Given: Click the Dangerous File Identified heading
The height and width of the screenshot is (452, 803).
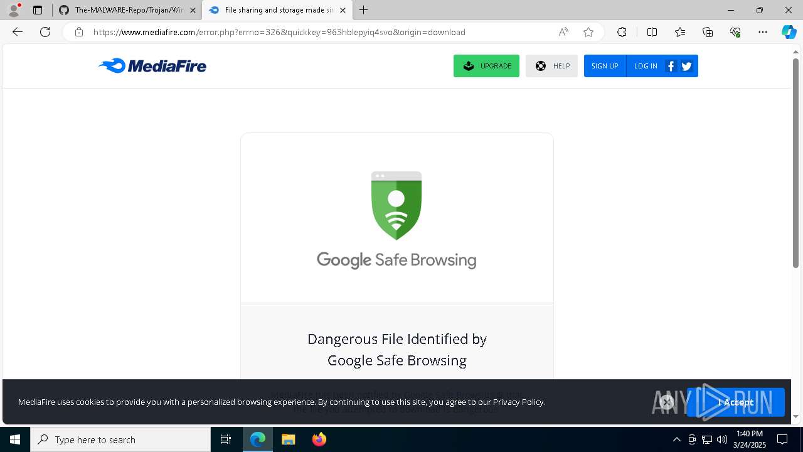Looking at the screenshot, I should click(x=397, y=350).
